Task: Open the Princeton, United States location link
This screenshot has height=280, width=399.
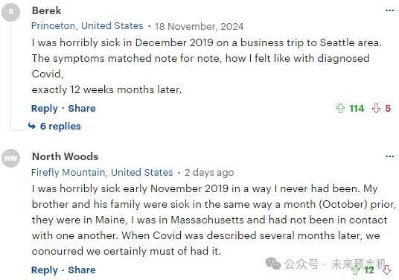Action: (87, 26)
